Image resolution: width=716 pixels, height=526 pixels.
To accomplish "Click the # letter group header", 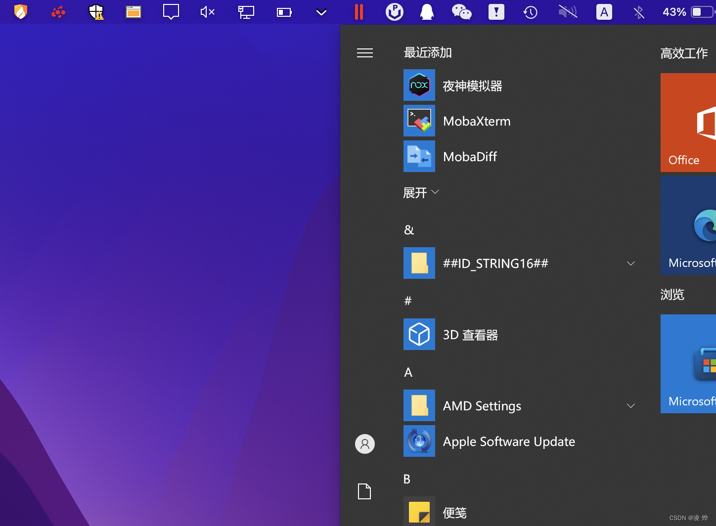I will [408, 301].
